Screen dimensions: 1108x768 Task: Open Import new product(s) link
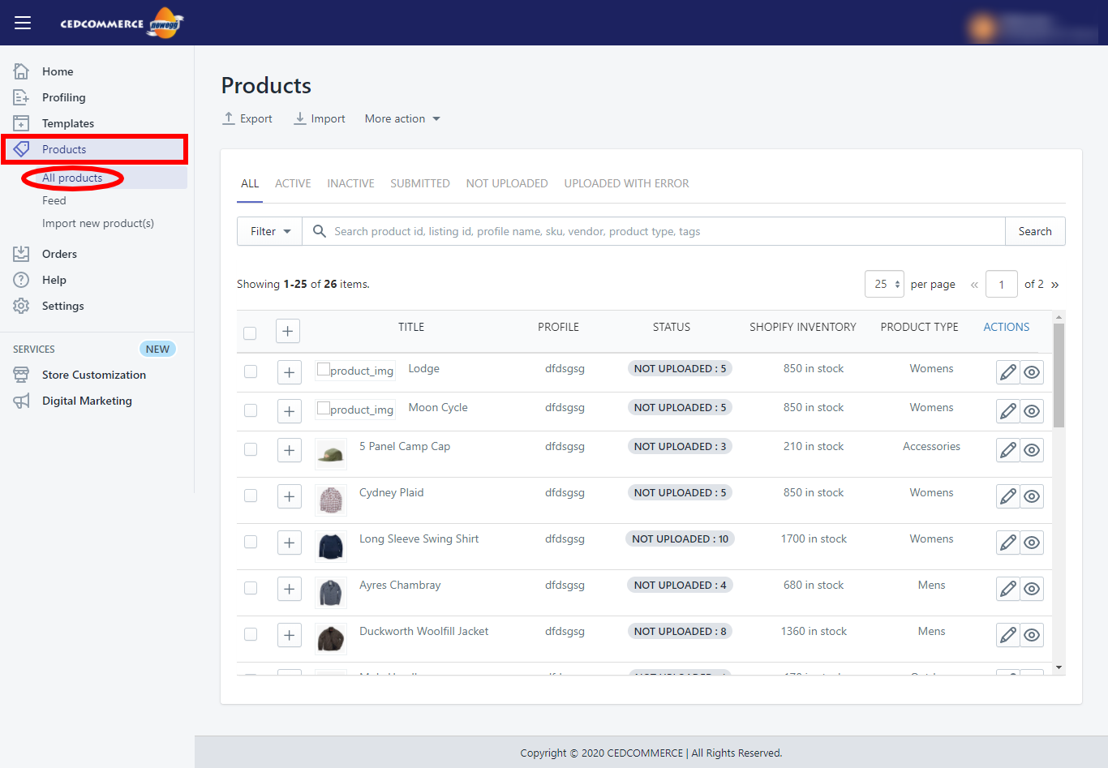tap(98, 223)
